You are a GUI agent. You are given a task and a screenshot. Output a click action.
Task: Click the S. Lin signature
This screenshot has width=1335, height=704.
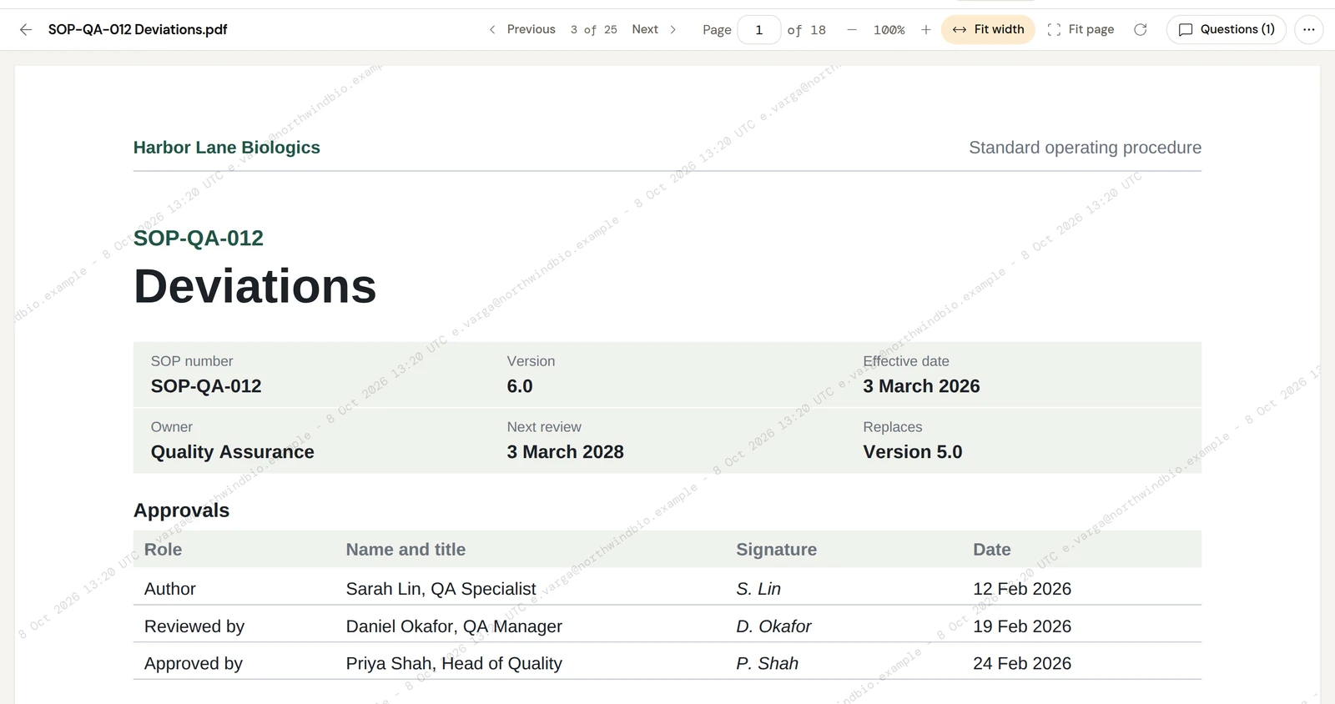(x=758, y=589)
